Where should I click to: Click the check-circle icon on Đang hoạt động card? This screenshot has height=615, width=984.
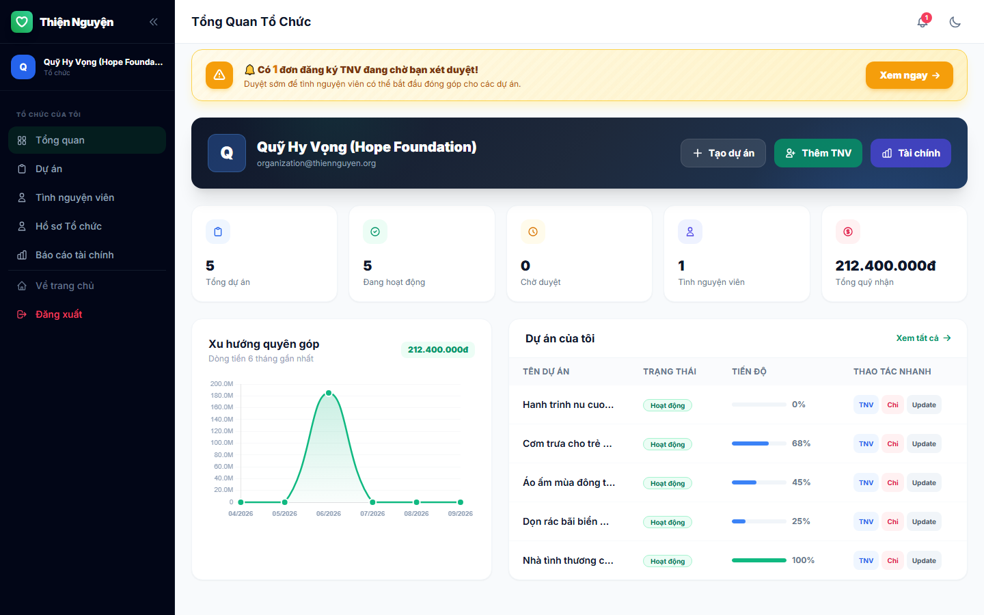[x=375, y=232]
